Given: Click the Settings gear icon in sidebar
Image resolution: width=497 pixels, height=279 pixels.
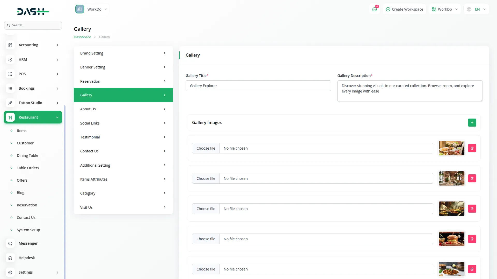Looking at the screenshot, I should (10, 272).
